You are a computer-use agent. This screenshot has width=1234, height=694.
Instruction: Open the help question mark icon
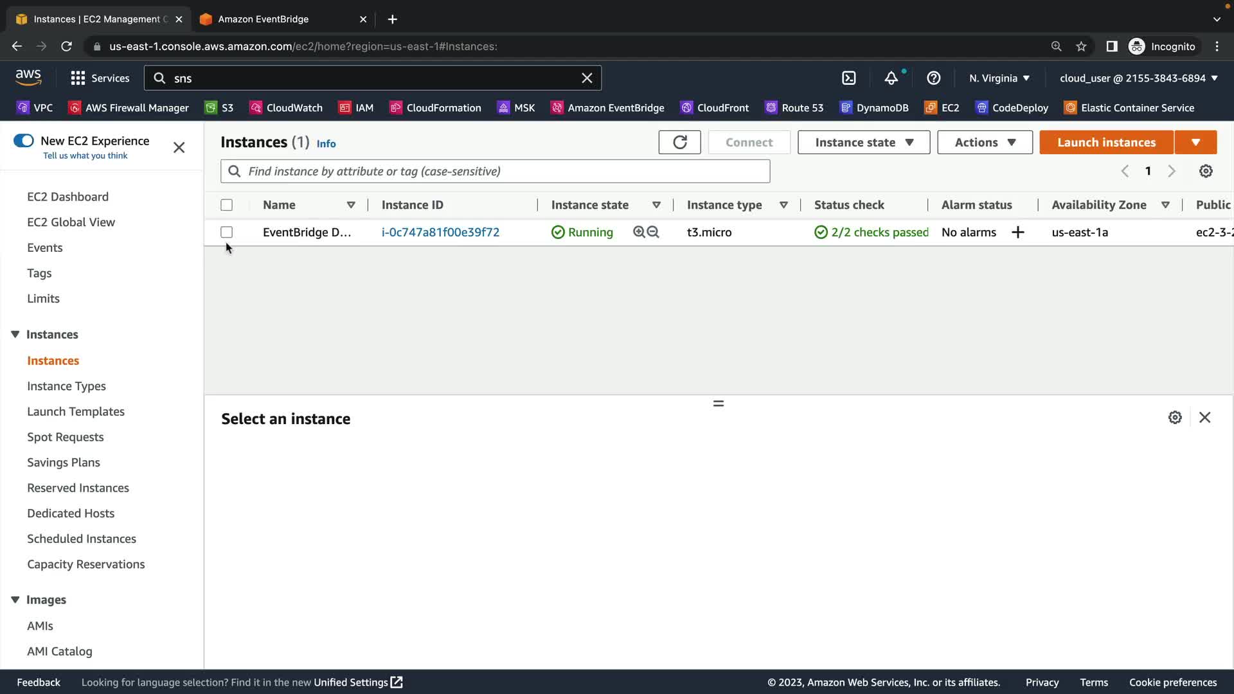click(933, 78)
